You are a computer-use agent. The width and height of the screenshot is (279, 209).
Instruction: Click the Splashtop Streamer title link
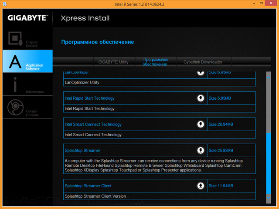click(82, 151)
